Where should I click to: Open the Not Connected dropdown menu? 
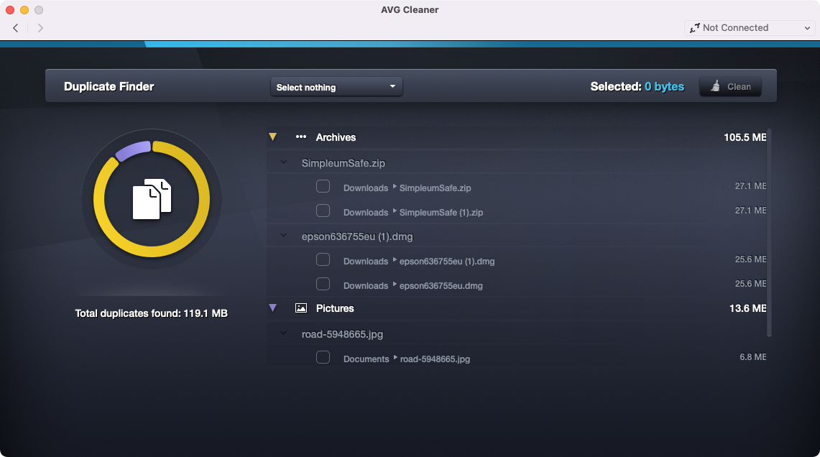pos(750,28)
